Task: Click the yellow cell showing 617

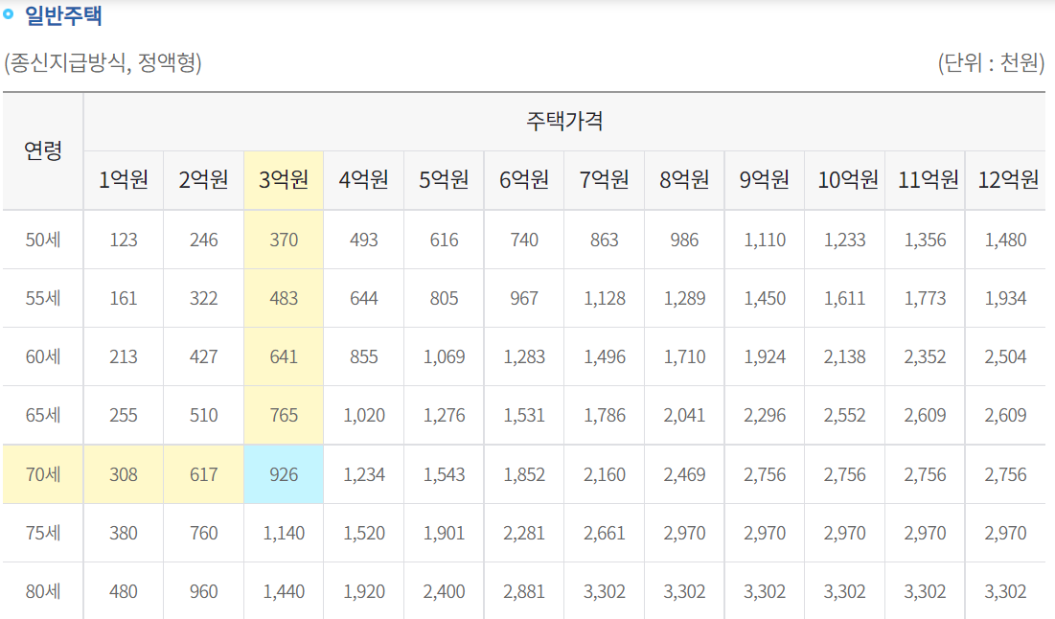Action: 204,474
